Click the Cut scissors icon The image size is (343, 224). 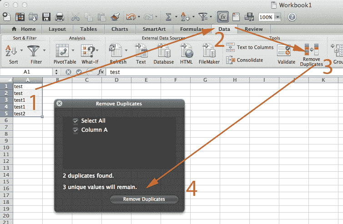pos(76,17)
